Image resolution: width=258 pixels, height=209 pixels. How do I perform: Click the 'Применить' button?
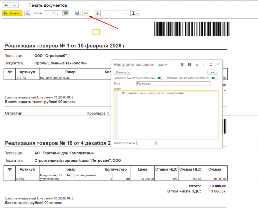tap(123, 72)
